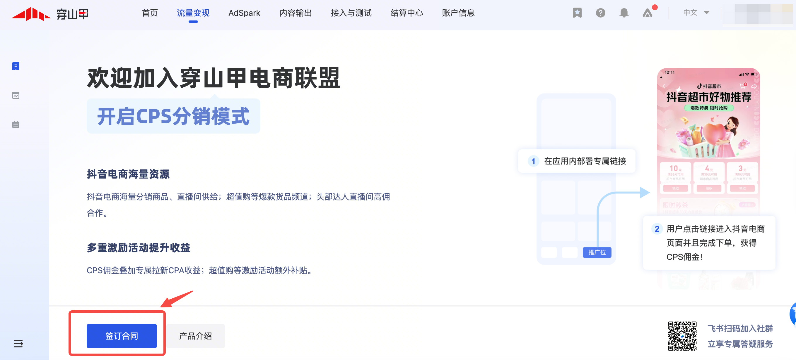Click the language dropdown arrow

pos(707,13)
